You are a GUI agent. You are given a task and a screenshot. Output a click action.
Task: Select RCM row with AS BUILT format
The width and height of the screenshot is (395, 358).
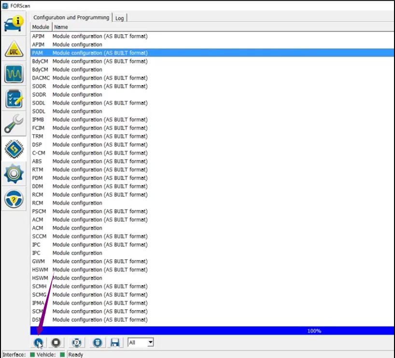pyautogui.click(x=212, y=194)
